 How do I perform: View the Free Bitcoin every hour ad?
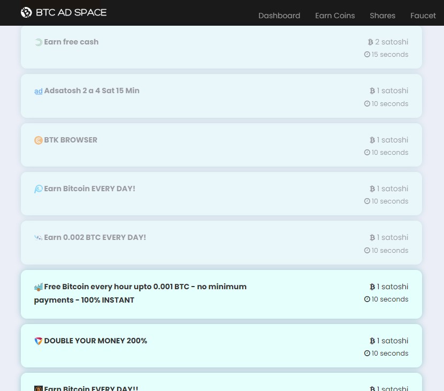coord(140,293)
